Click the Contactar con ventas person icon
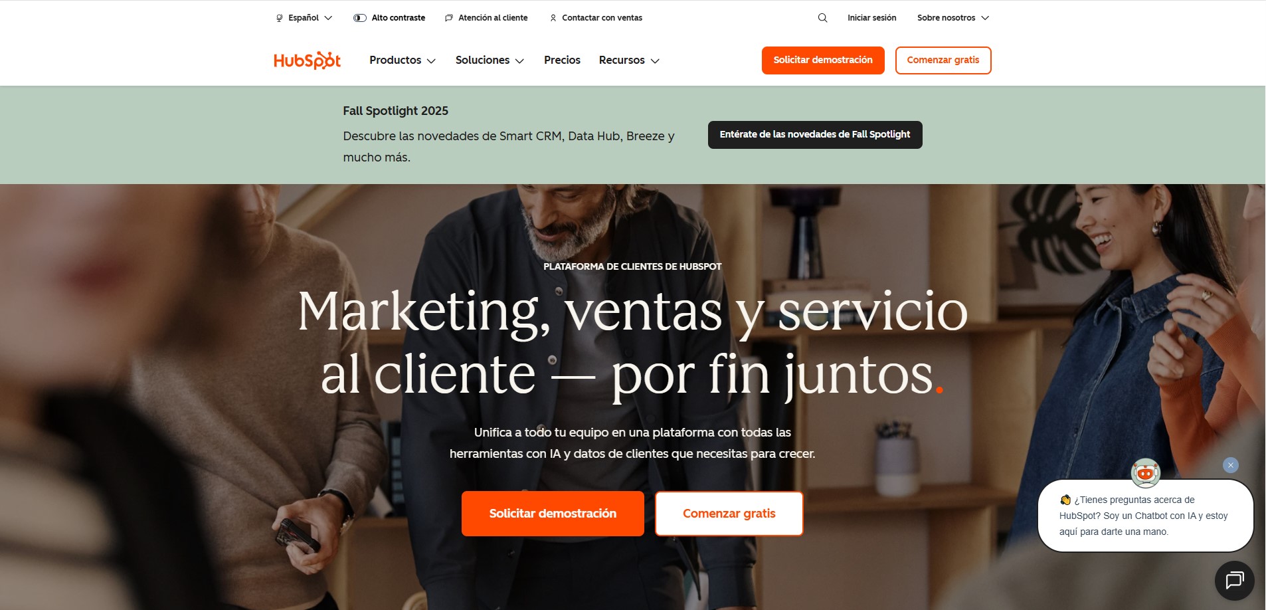This screenshot has height=610, width=1266. tap(553, 18)
